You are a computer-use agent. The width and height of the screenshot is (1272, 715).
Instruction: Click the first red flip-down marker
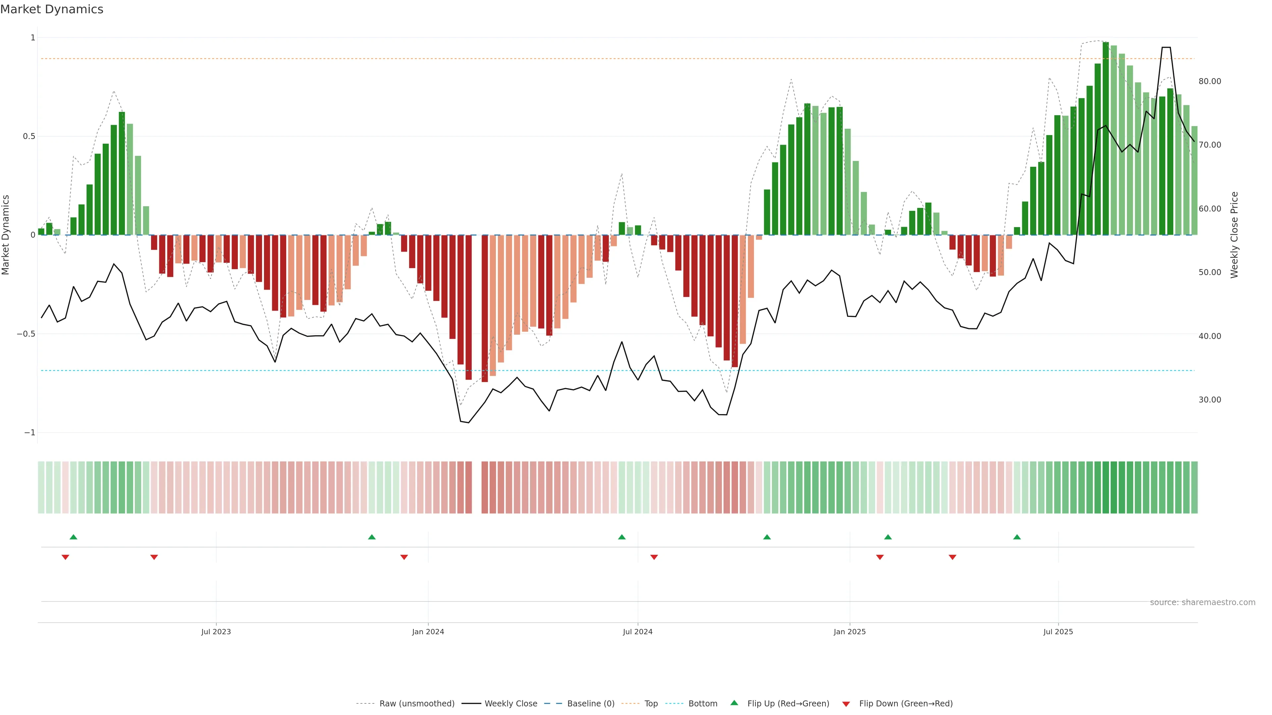pos(65,557)
